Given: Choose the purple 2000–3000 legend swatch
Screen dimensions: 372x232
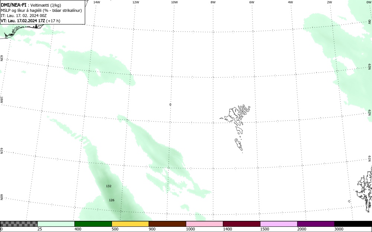Looking at the screenshot, I should coord(316,224).
